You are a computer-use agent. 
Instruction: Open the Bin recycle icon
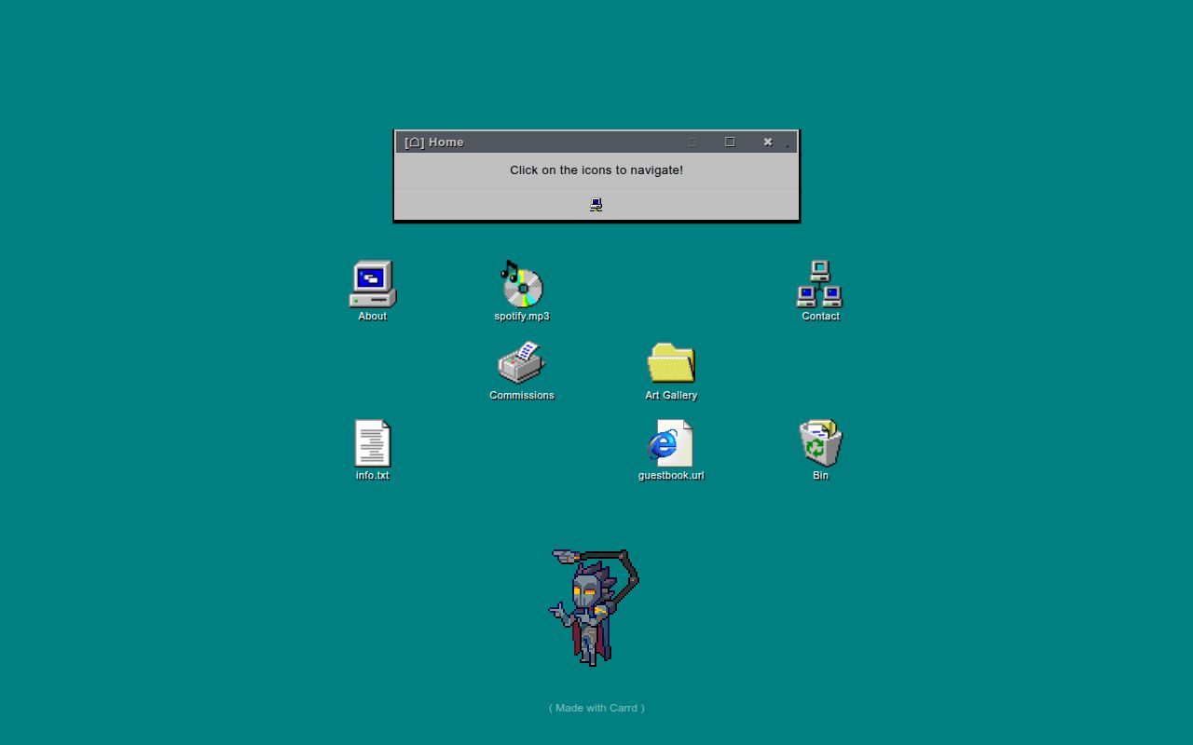click(x=819, y=442)
